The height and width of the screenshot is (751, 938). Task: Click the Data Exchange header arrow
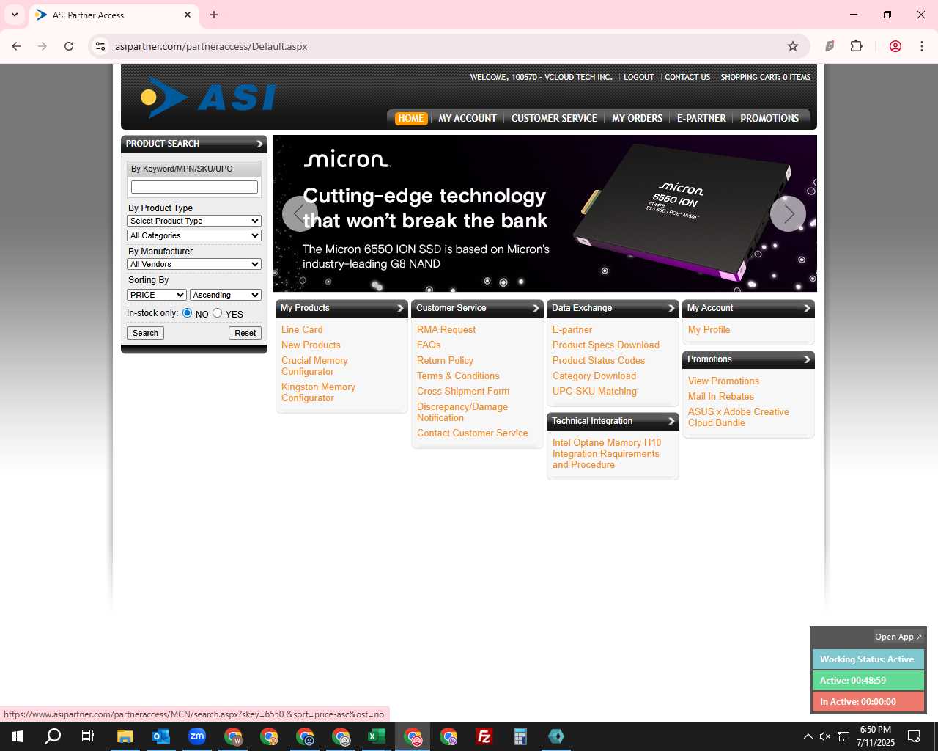coord(671,308)
